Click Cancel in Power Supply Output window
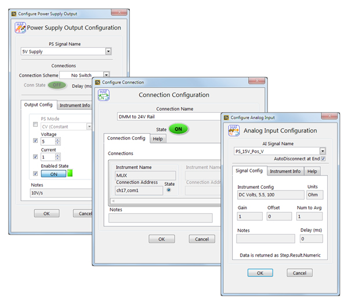Image resolution: width=348 pixels, height=306 pixels. 82,213
